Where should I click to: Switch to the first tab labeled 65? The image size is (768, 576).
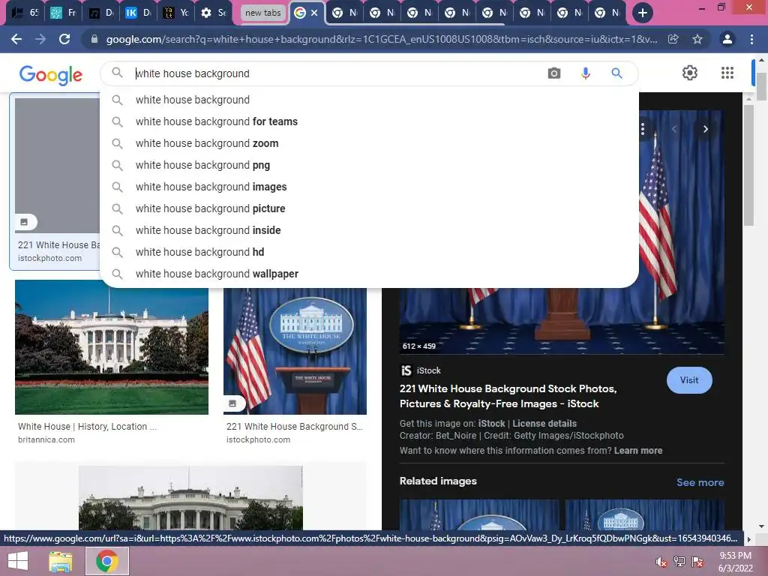tap(25, 13)
